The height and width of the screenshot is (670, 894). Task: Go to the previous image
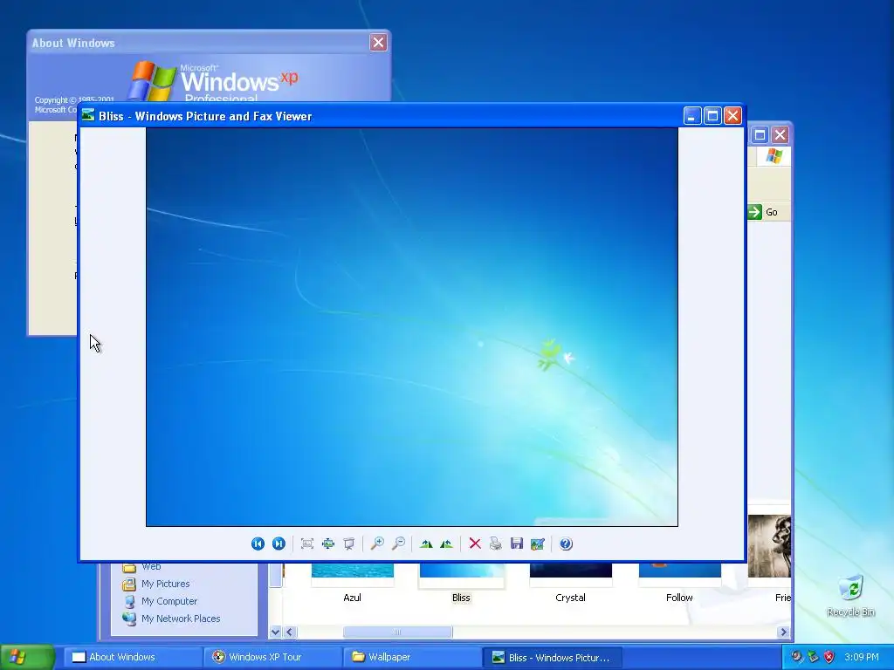[x=258, y=544]
